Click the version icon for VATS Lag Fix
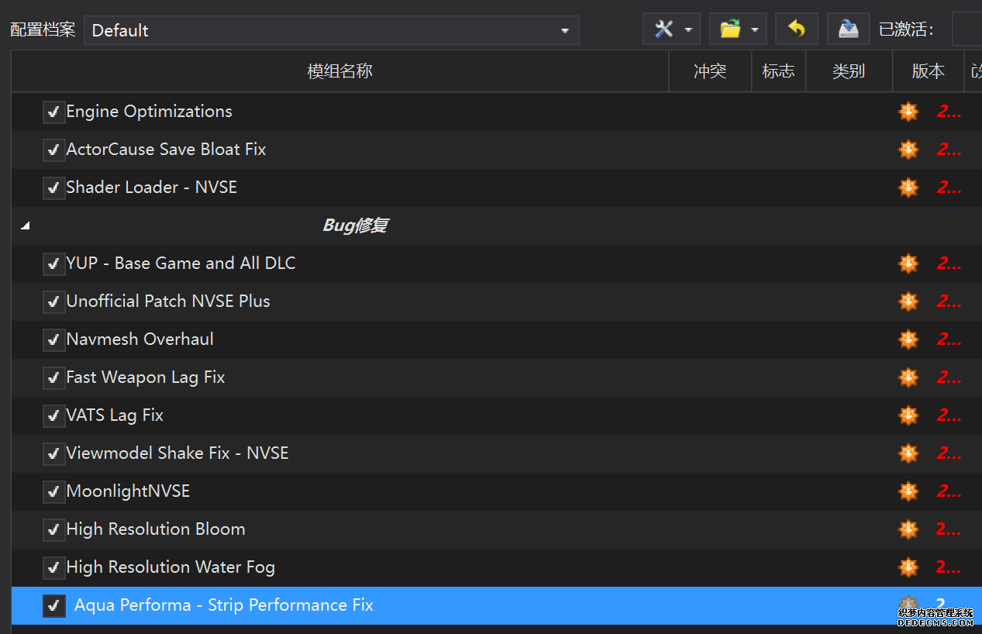The height and width of the screenshot is (634, 982). [908, 415]
